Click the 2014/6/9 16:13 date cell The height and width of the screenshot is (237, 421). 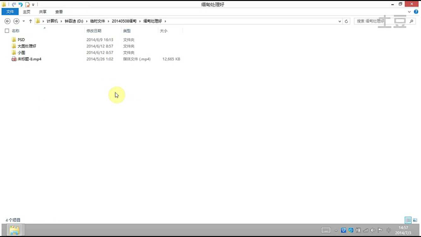(100, 40)
